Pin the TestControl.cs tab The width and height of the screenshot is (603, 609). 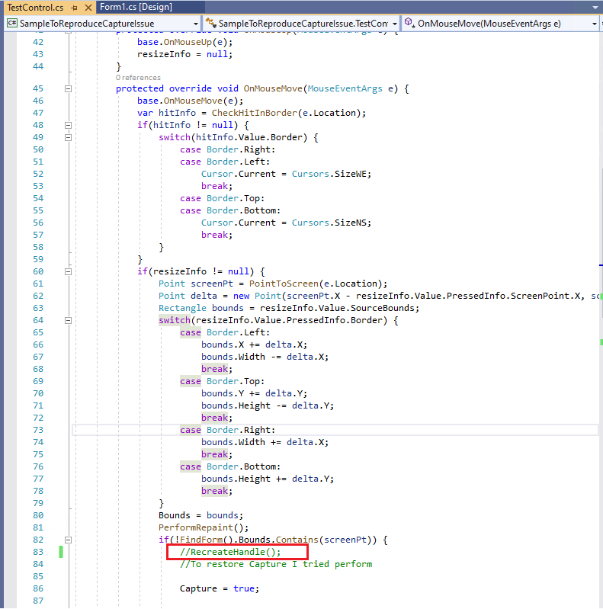[x=75, y=8]
